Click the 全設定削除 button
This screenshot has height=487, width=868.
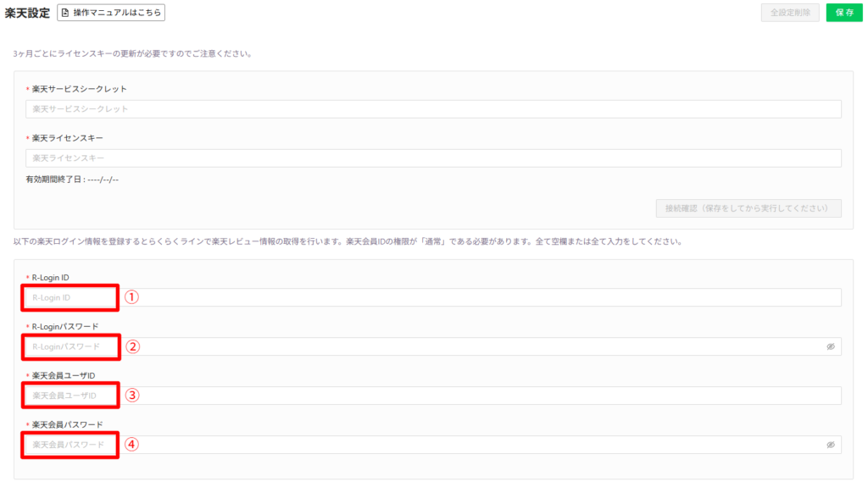point(790,12)
